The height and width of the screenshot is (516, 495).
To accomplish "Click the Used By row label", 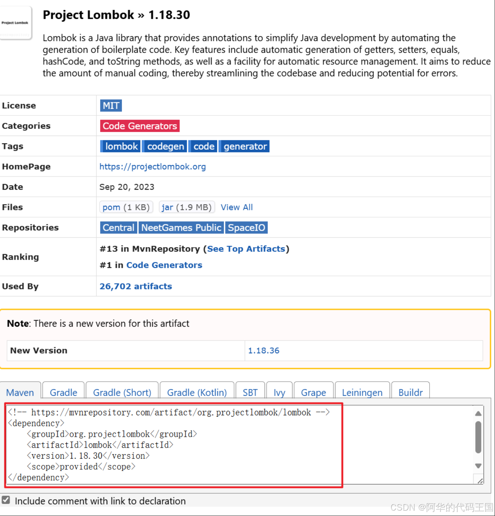I will pos(20,286).
